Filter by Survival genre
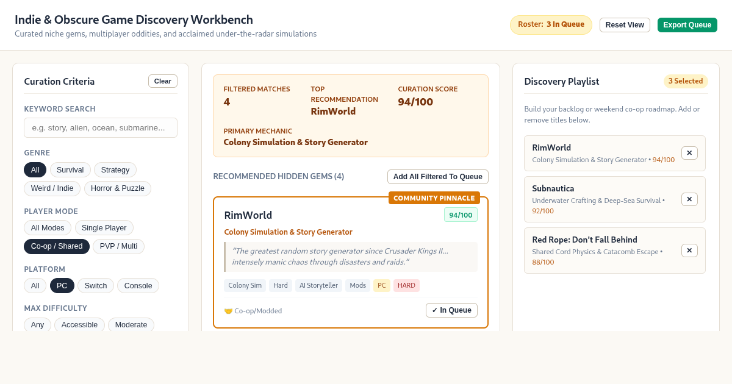This screenshot has width=732, height=384. coord(70,170)
